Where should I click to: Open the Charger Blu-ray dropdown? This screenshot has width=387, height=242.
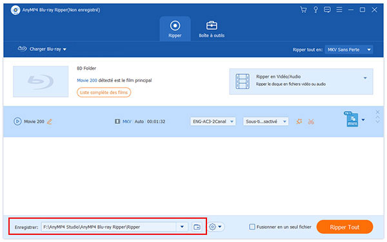[42, 49]
